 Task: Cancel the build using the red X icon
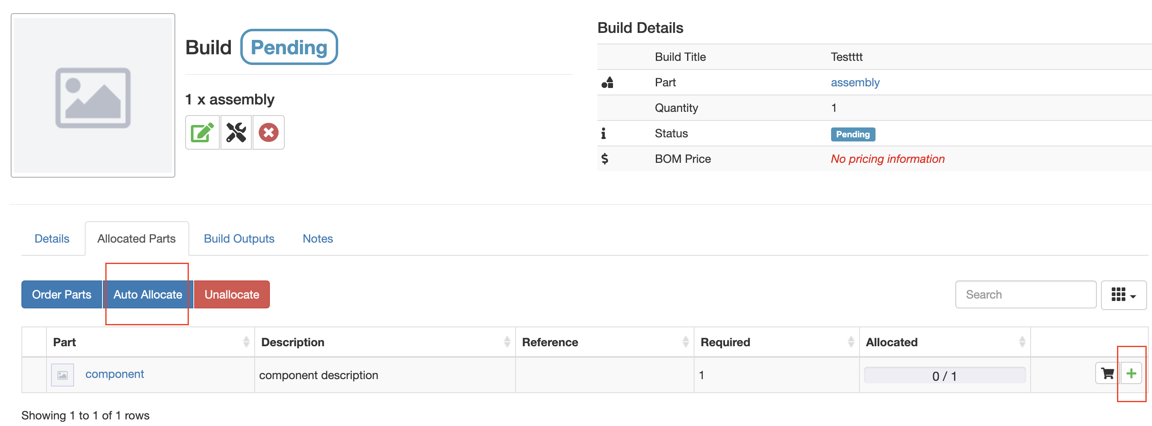tap(268, 132)
